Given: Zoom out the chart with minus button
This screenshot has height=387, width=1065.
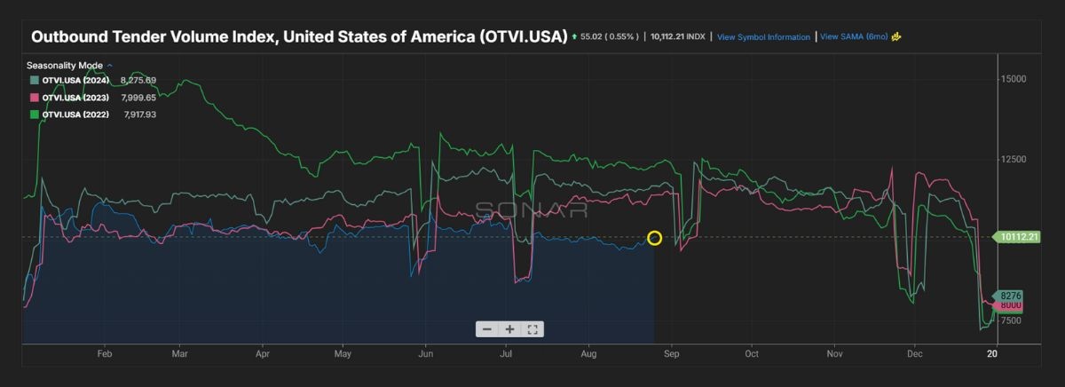Looking at the screenshot, I should 486,329.
